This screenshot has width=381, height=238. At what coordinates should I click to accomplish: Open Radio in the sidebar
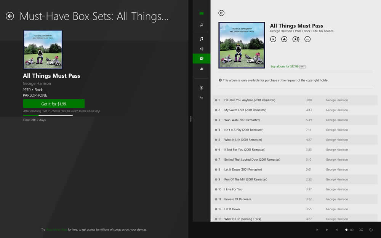202,49
